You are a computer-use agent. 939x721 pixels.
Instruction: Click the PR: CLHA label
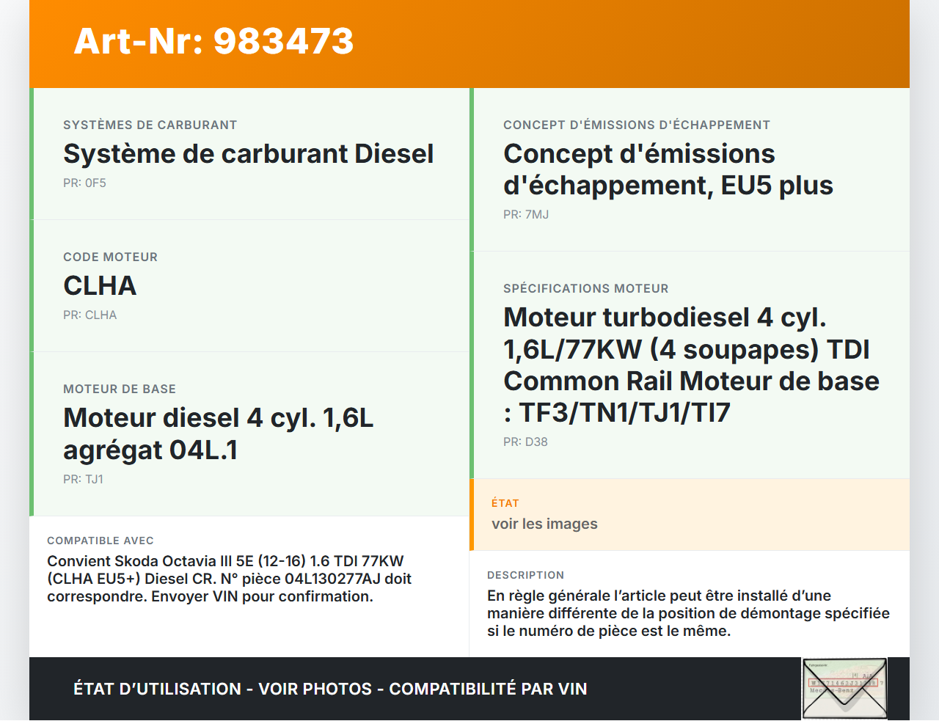pyautogui.click(x=89, y=315)
